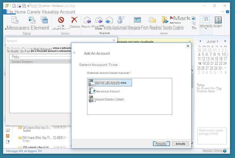Click the Rowards next button
This screenshot has height=158, width=235.
pyautogui.click(x=161, y=144)
